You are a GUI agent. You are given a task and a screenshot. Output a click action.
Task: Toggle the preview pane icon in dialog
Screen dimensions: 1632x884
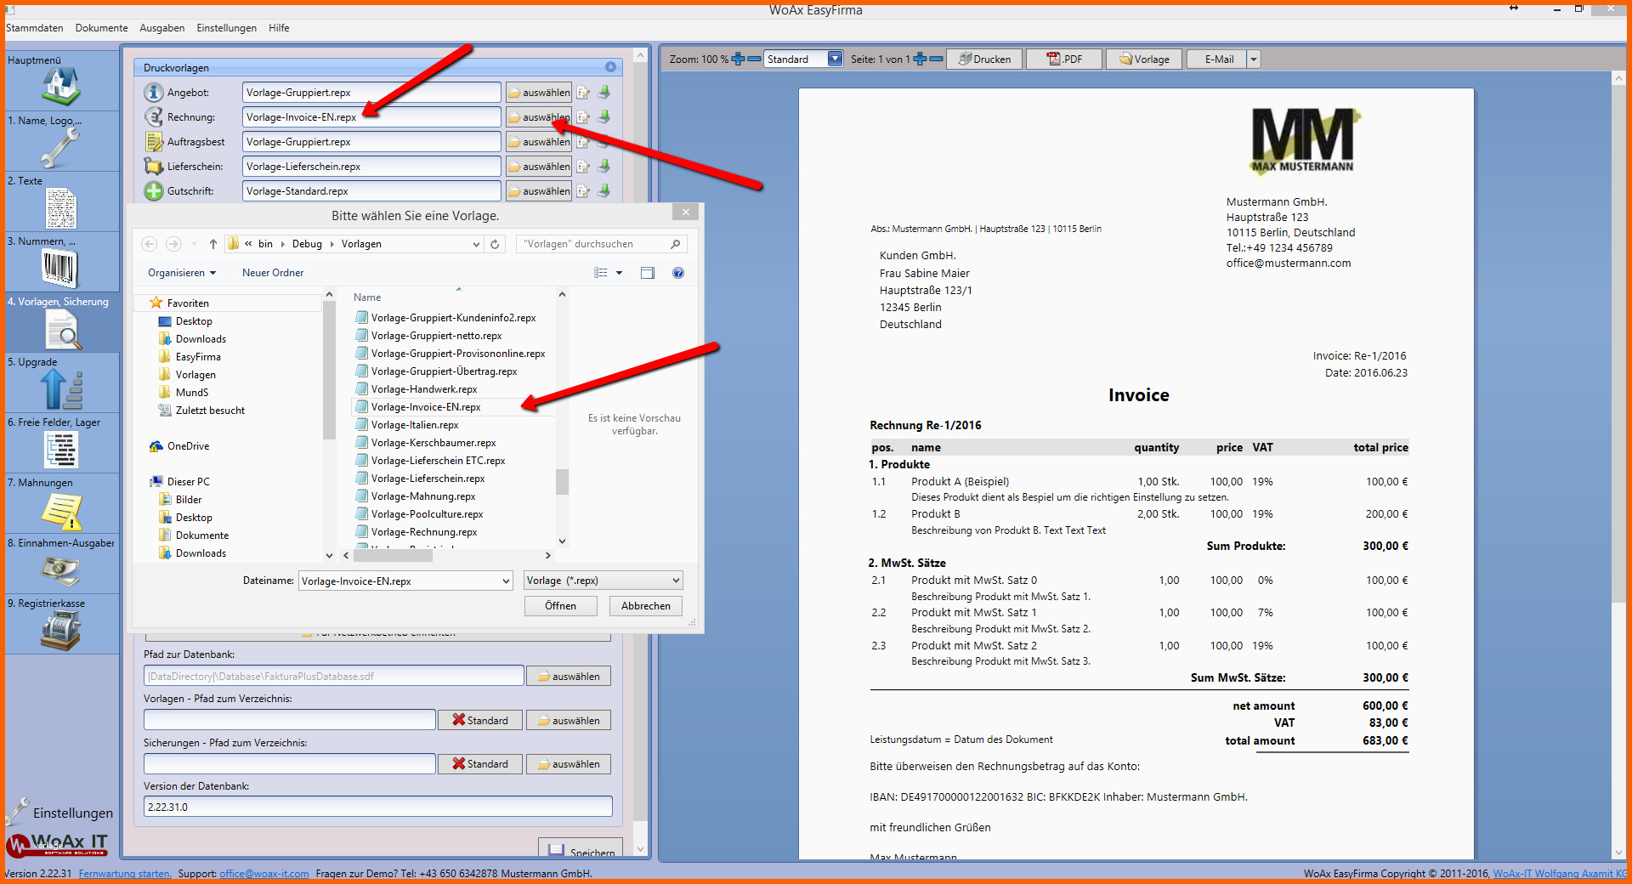(648, 273)
